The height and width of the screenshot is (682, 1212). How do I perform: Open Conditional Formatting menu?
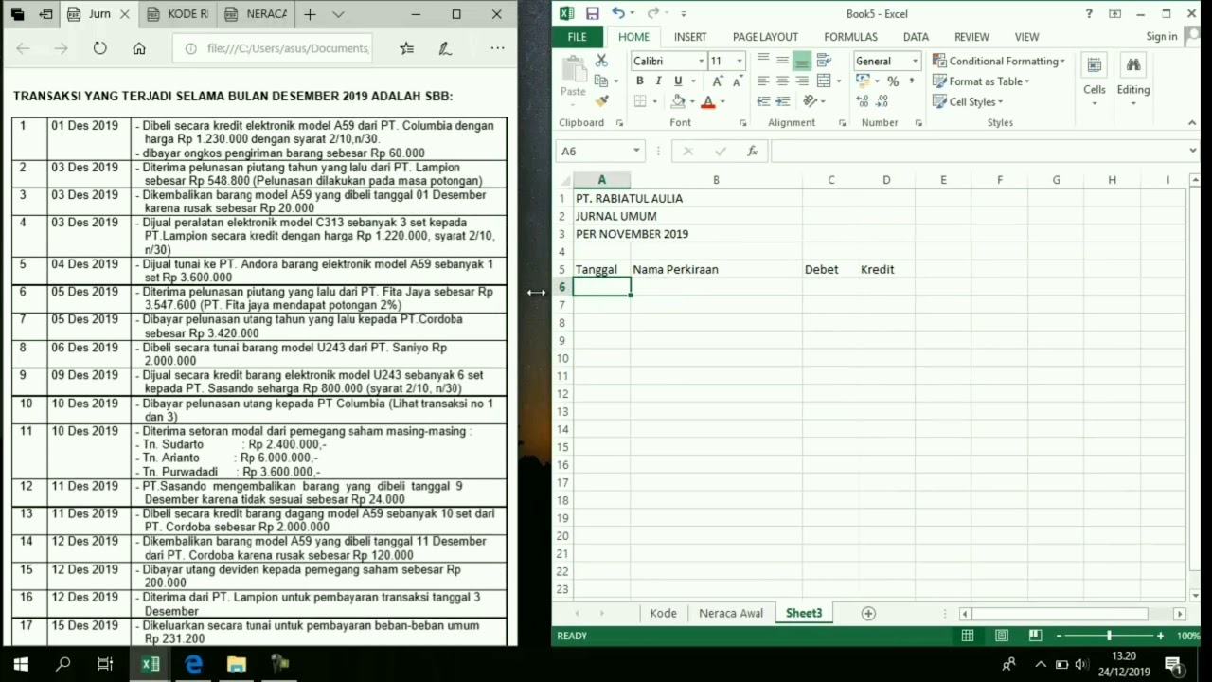pyautogui.click(x=999, y=61)
